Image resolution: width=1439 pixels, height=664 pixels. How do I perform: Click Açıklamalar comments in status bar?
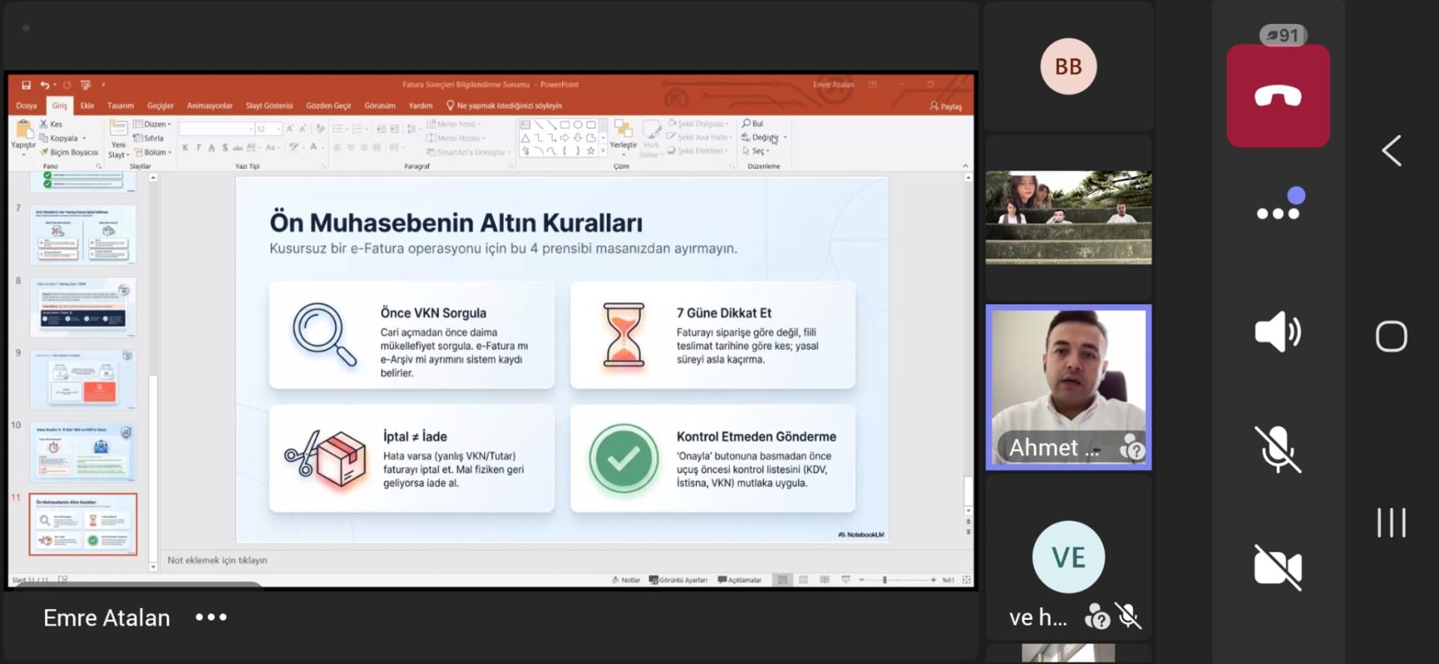pos(740,580)
